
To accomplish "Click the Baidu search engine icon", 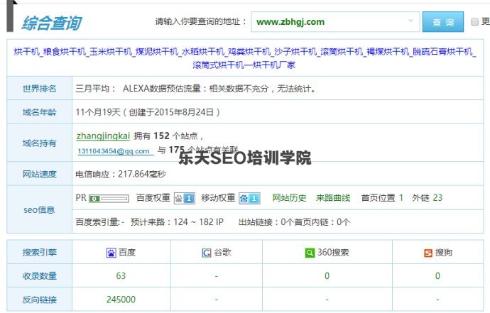I will click(111, 253).
